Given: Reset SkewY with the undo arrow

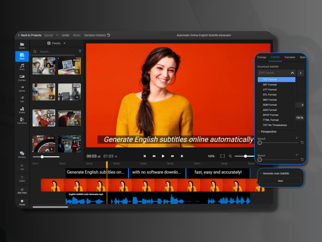Looking at the screenshot, I should click(x=302, y=159).
